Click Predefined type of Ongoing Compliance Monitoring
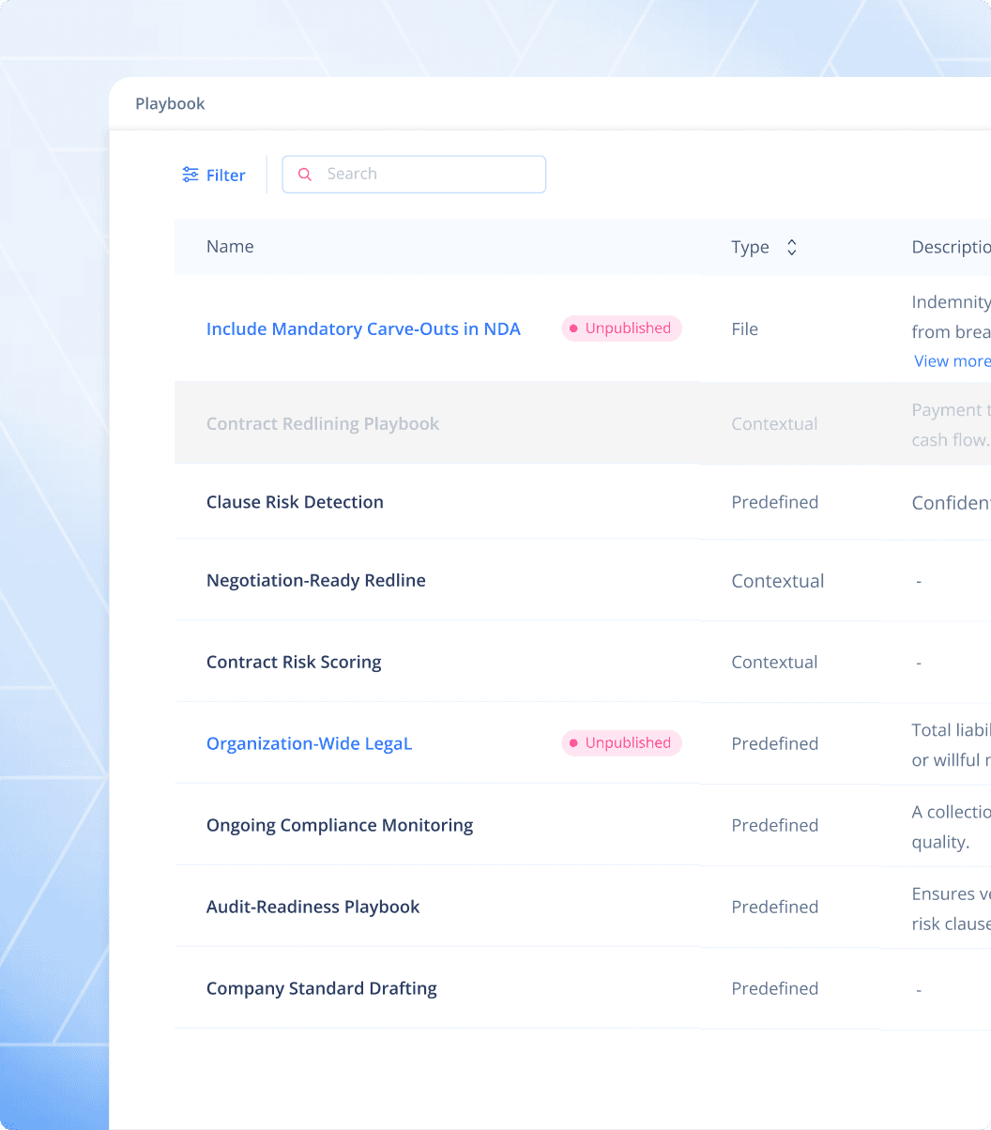This screenshot has width=991, height=1130. click(x=774, y=825)
